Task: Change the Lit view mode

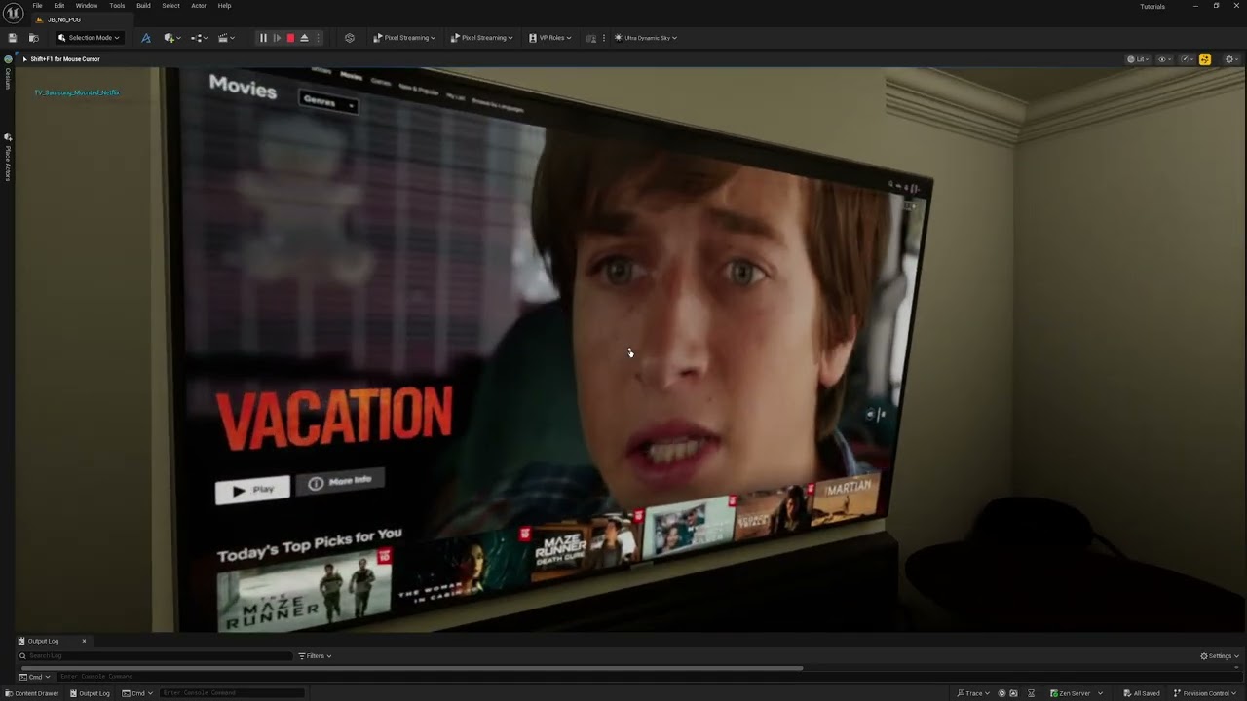Action: [x=1136, y=59]
